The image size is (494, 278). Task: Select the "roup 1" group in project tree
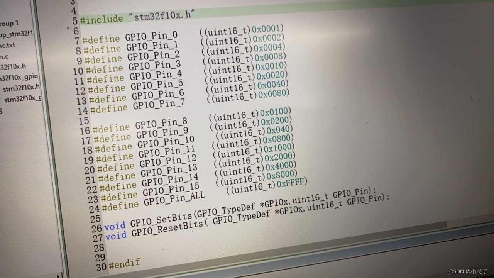coord(9,24)
